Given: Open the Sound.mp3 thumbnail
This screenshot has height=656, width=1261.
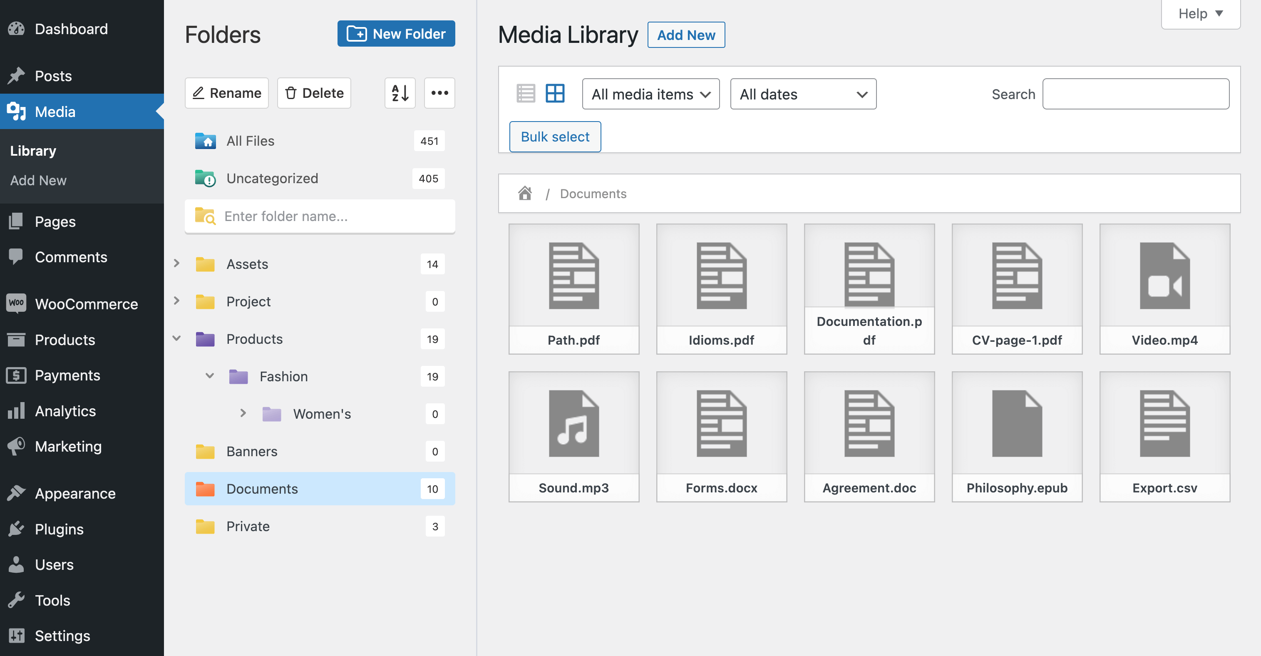Looking at the screenshot, I should click(x=574, y=437).
